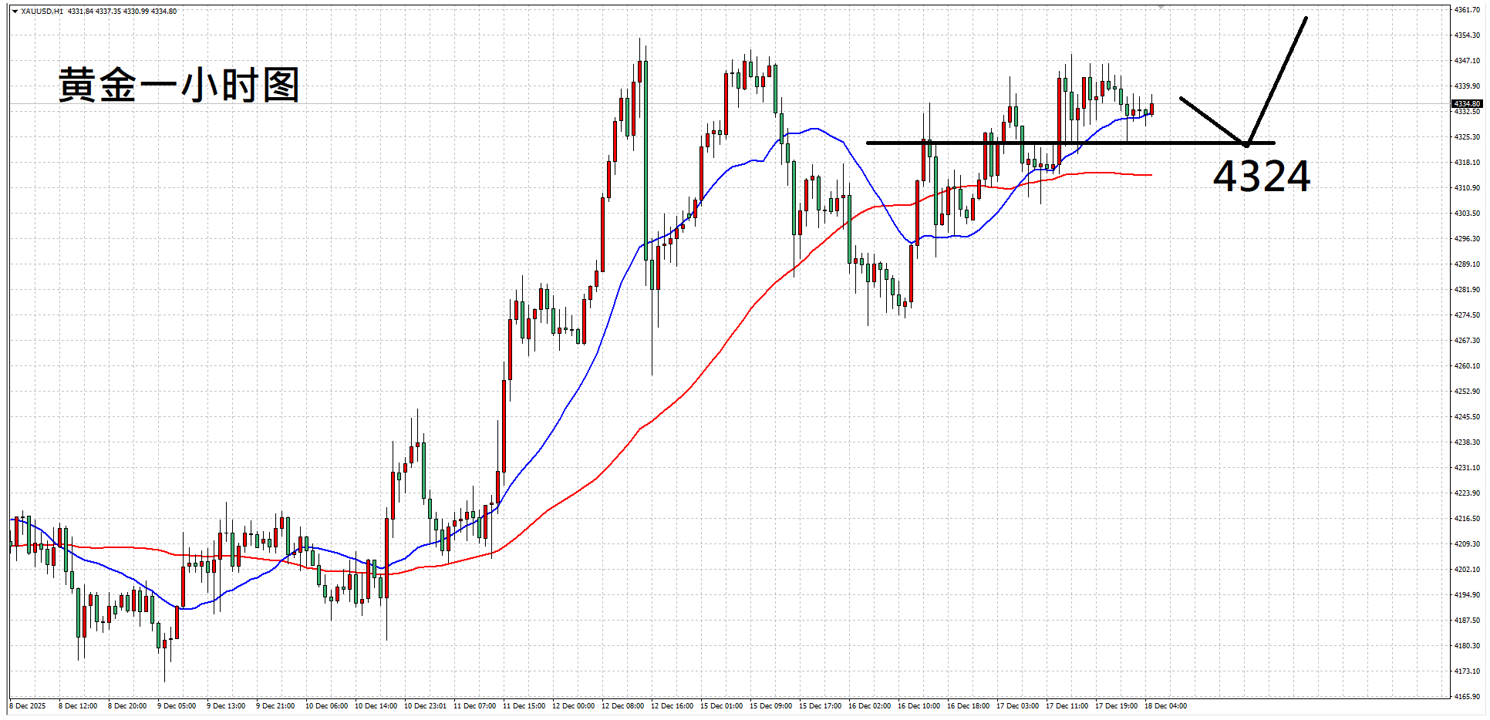1490x720 pixels.
Task: Select the 黄金一小时图 text label
Action: [x=179, y=85]
